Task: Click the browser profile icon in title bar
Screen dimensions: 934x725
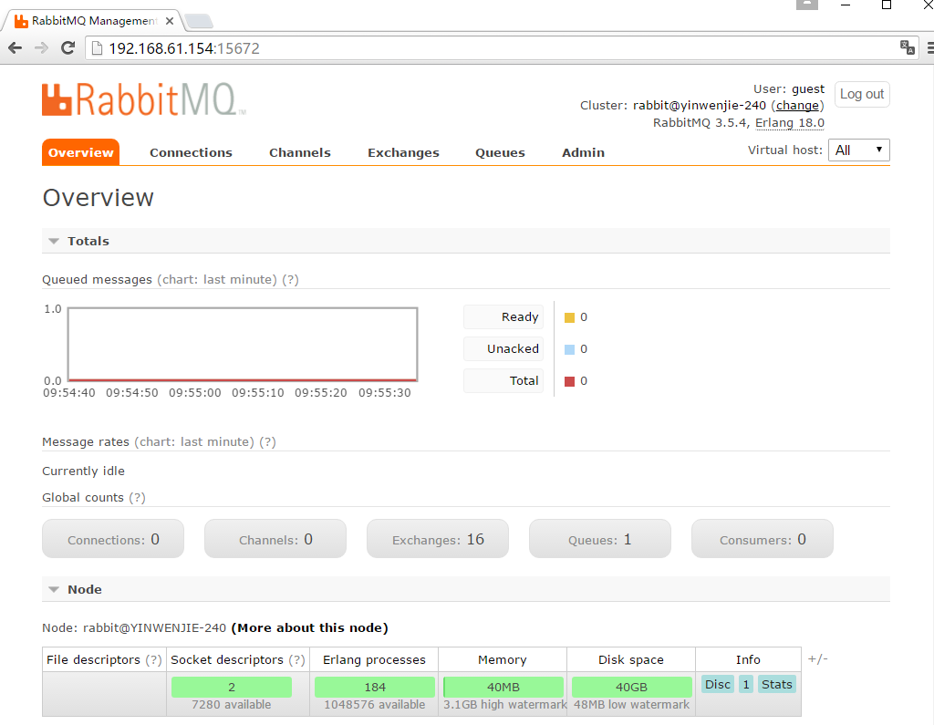Action: (807, 5)
